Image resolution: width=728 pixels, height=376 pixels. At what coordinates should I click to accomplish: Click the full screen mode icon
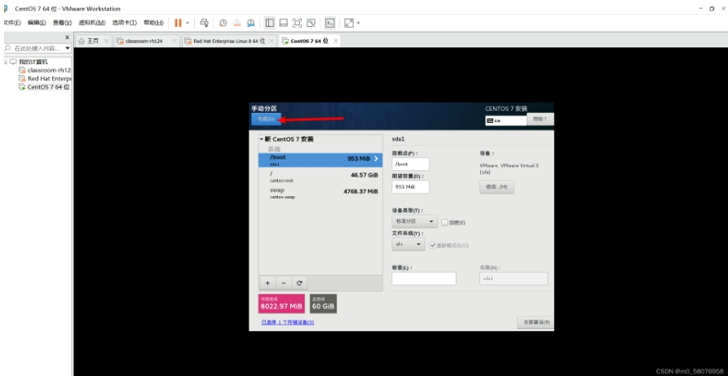(x=297, y=23)
